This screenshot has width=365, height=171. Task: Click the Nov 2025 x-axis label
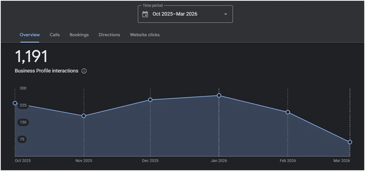point(84,161)
